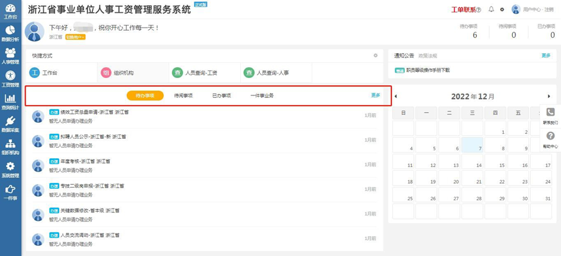Click the notification bell icon
561x256 pixels.
(491, 10)
